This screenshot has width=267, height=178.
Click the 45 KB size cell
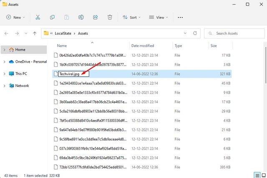tap(226, 83)
